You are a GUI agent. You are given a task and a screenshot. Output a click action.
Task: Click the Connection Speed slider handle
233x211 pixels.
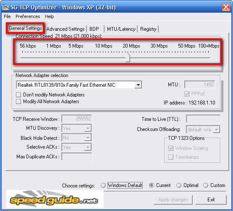(128, 58)
